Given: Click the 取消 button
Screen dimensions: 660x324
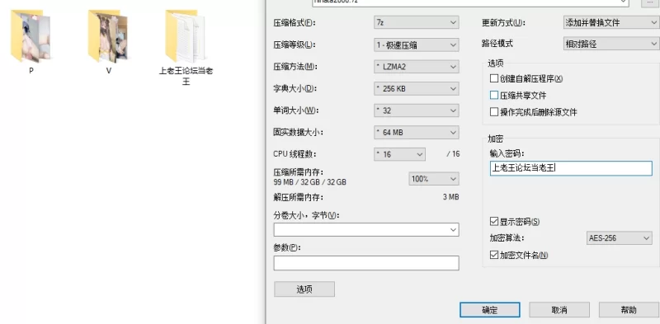Looking at the screenshot, I should click(559, 310).
